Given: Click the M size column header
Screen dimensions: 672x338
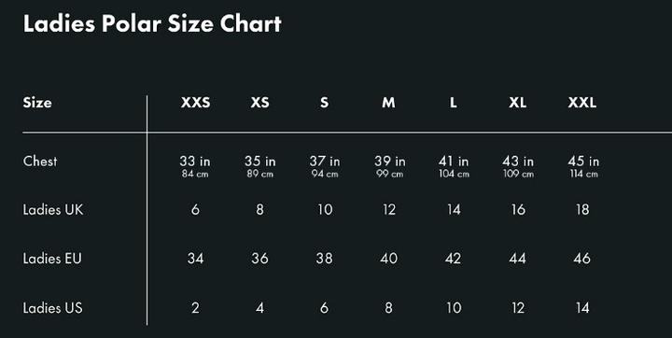Looking at the screenshot, I should coord(388,103).
